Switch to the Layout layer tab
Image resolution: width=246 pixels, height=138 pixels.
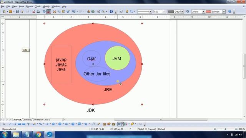click(x=17, y=120)
